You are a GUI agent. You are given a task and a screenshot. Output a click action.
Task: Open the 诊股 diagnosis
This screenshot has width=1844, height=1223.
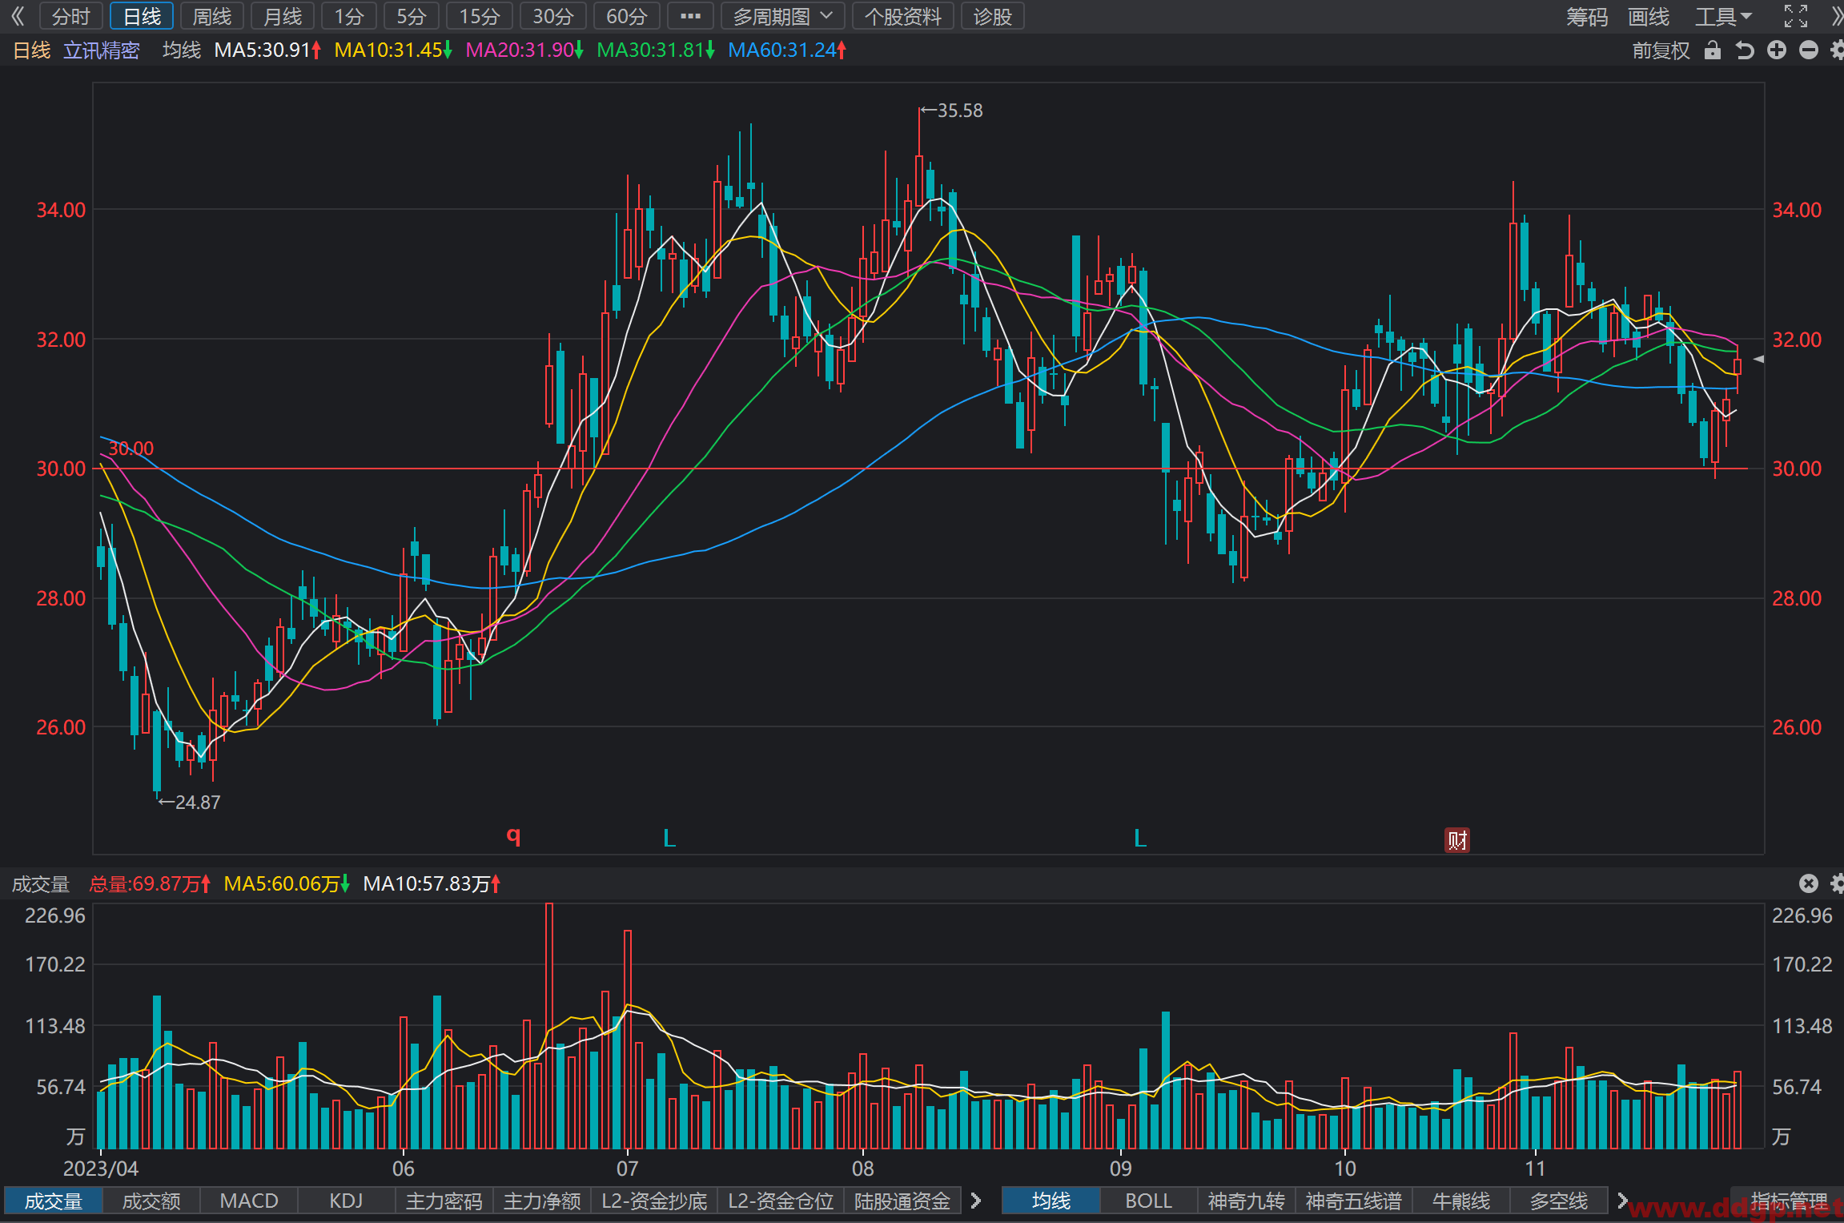coord(993,16)
